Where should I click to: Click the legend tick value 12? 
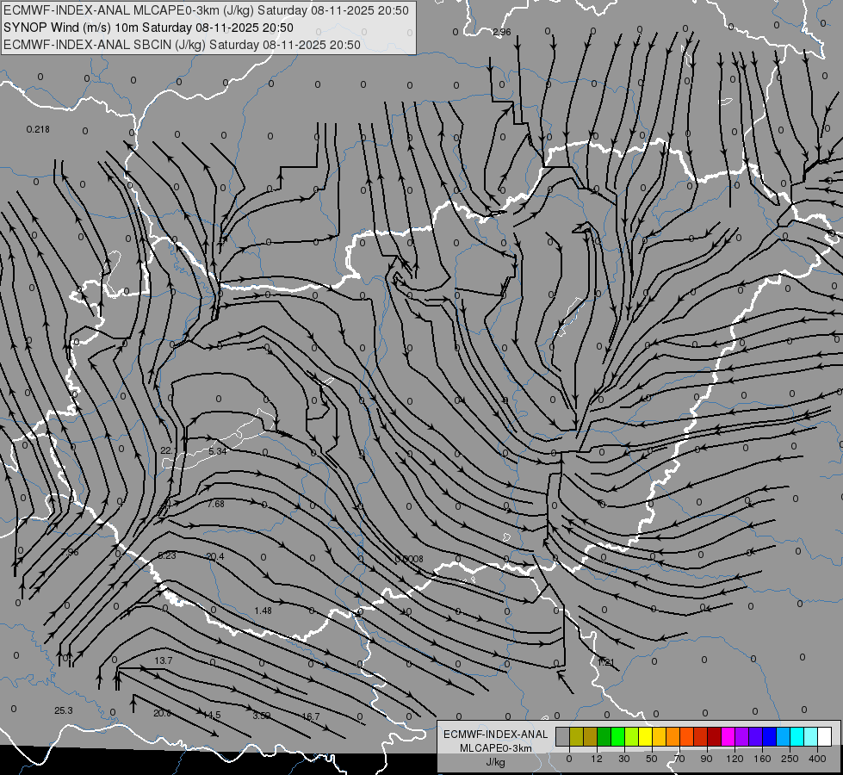[x=597, y=759]
